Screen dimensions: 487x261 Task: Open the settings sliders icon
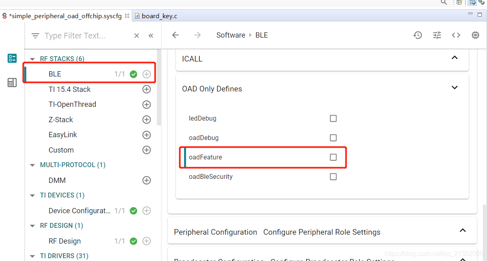tap(437, 35)
